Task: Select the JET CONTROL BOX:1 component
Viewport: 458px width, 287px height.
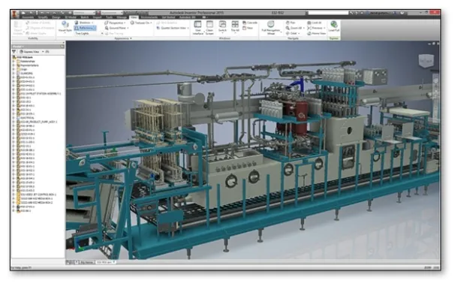Action: (x=37, y=195)
